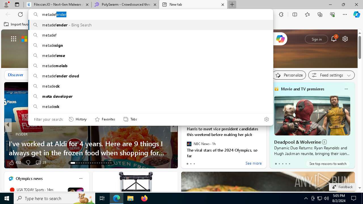Screen dimensions: 363x204
Task: Open Import favorites bookmark item
Action: click(x=16, y=24)
